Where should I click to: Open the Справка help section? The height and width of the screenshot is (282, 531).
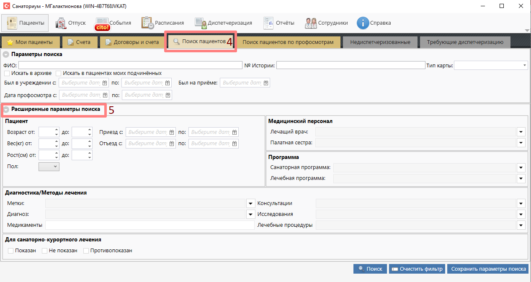374,23
